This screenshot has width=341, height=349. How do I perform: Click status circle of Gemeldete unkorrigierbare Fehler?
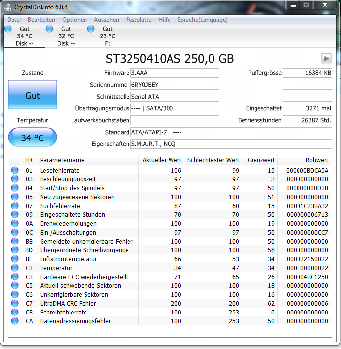(15, 241)
